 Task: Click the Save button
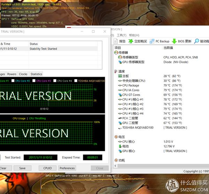tap(22, 168)
